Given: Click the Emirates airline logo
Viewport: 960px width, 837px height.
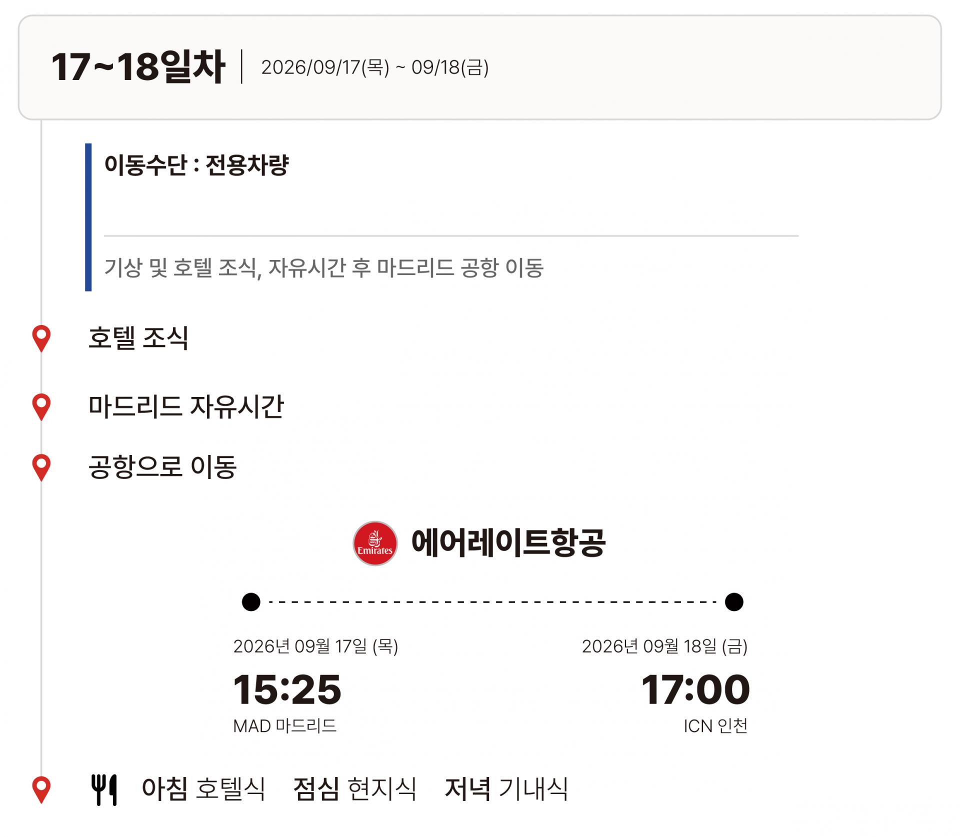Looking at the screenshot, I should point(375,543).
